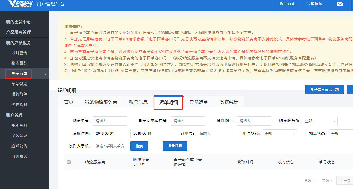Viewport: 353px width, 189px height.
Task: Click the 批量打印 button
Action: coord(175,146)
